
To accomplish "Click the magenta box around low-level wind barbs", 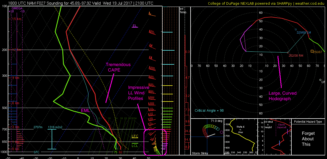I will click(x=155, y=142).
